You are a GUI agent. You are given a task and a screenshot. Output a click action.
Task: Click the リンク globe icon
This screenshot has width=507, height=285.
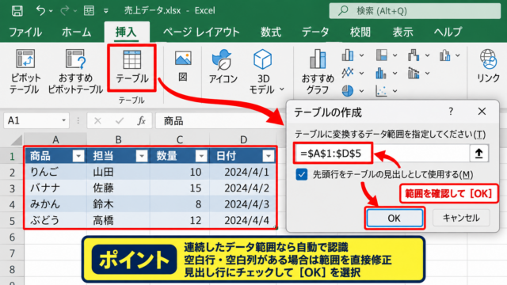488,59
